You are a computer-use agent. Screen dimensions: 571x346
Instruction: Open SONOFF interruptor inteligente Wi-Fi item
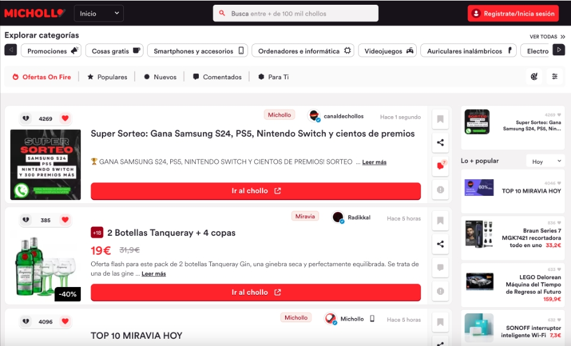(x=513, y=328)
